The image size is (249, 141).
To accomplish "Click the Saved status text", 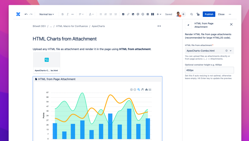I will click(x=169, y=14).
